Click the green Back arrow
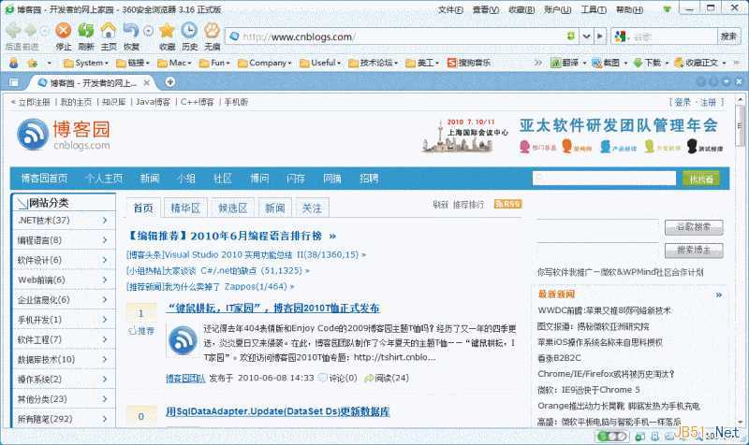 pos(13,31)
